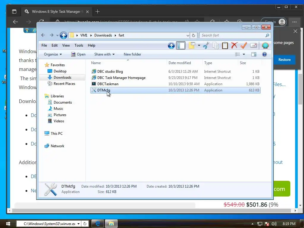This screenshot has width=304, height=228.
Task: Open taskbar address toolbar dropdown arrow
Action: tap(78, 224)
